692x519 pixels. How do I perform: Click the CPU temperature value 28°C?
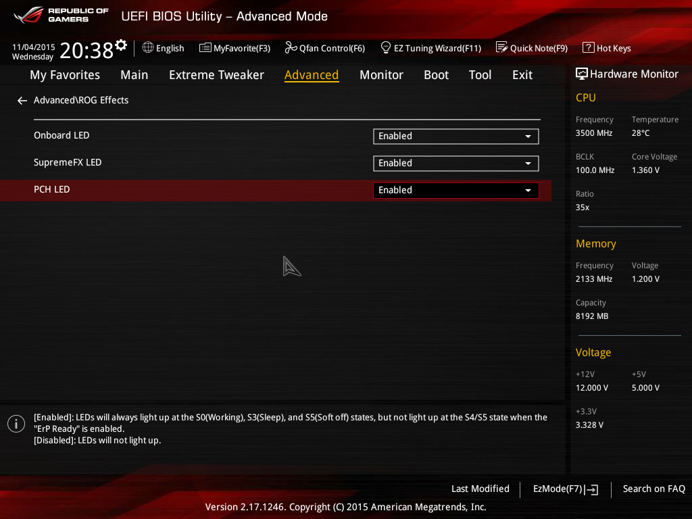pyautogui.click(x=641, y=133)
